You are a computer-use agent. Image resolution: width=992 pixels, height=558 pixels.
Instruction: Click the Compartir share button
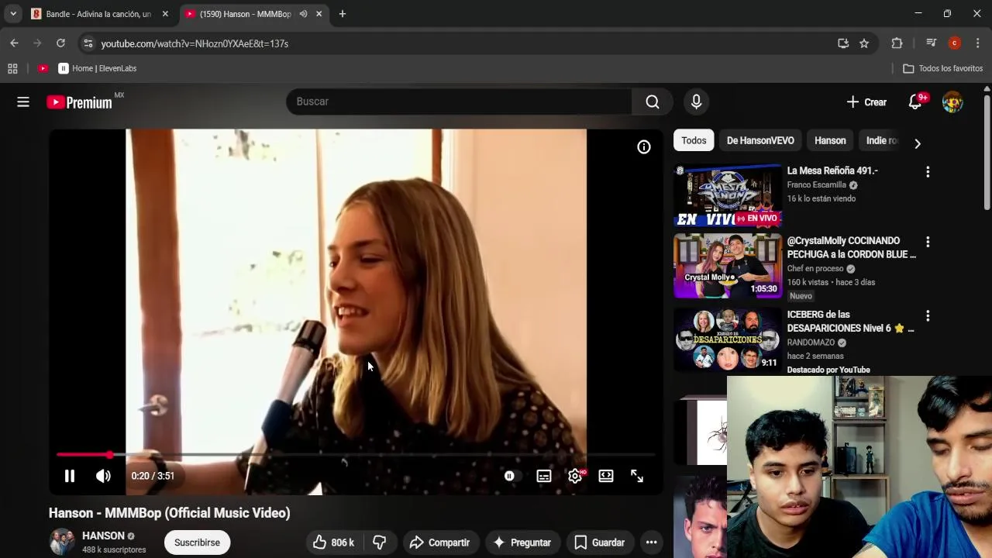[439, 542]
